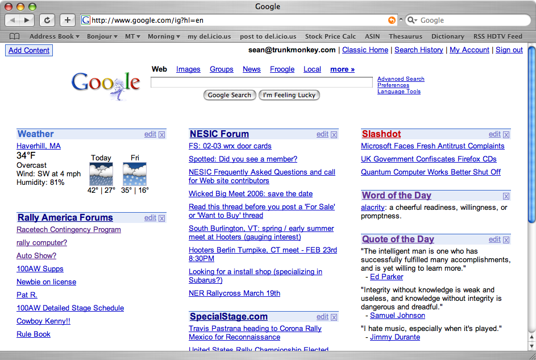This screenshot has height=360, width=536.
Task: Close the Rally America Forums module
Action: pyautogui.click(x=161, y=218)
